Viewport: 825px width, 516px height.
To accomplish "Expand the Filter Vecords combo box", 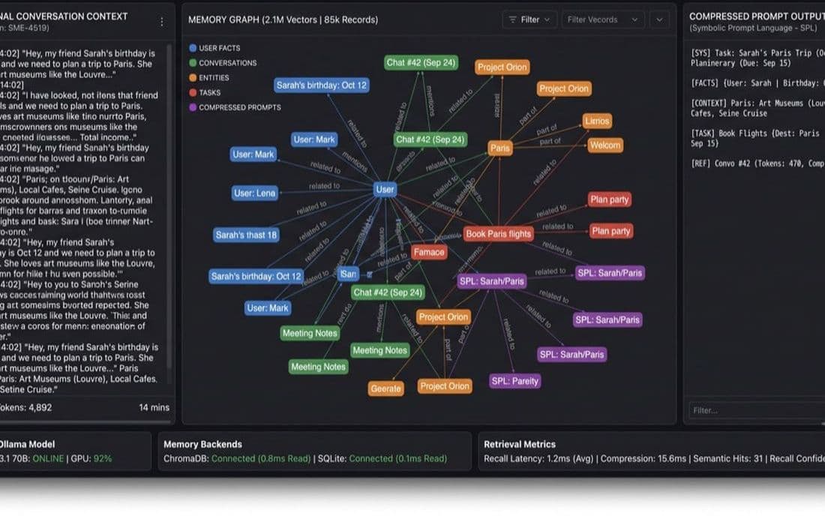I will [602, 19].
